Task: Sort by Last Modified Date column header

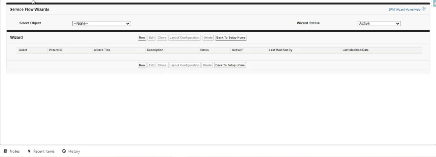Action: tap(356, 50)
